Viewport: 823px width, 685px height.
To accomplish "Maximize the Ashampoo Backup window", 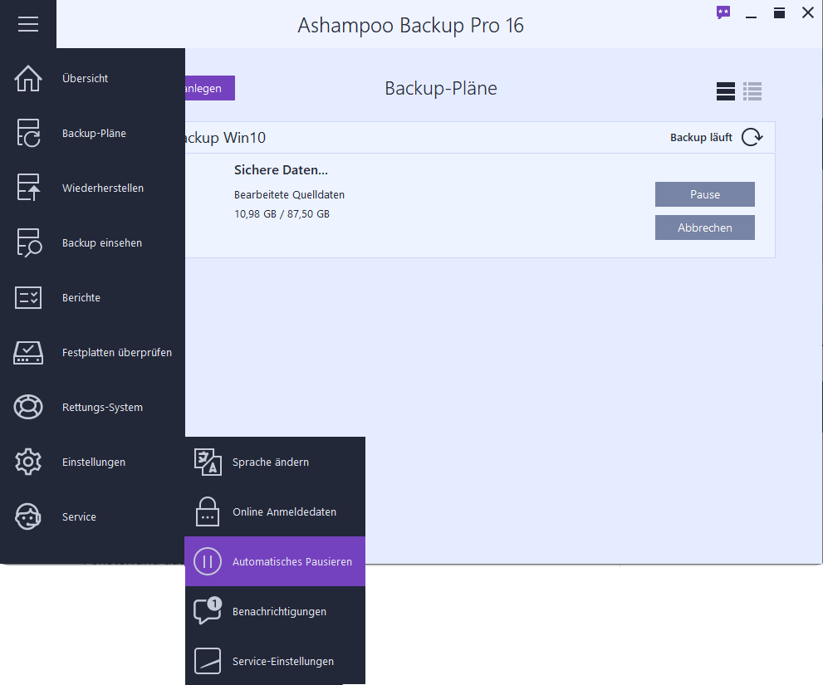I will (780, 13).
